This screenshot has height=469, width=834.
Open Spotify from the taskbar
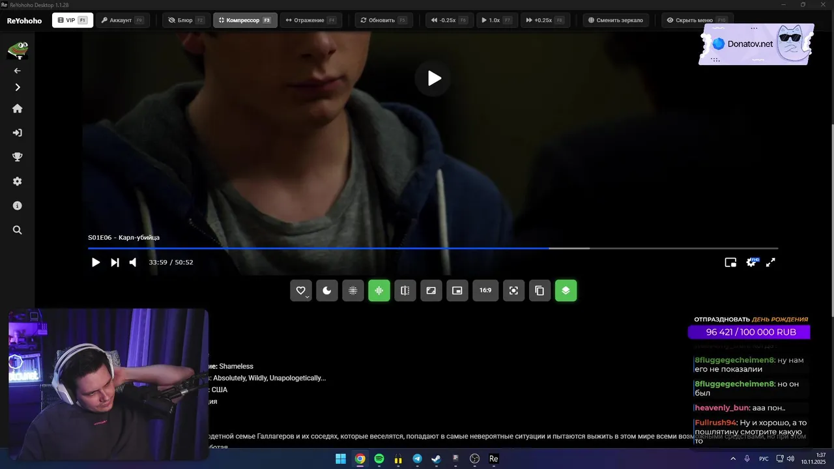tap(379, 459)
